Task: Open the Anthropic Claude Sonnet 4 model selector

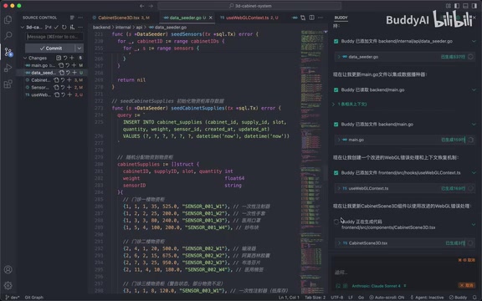Action: [379, 286]
